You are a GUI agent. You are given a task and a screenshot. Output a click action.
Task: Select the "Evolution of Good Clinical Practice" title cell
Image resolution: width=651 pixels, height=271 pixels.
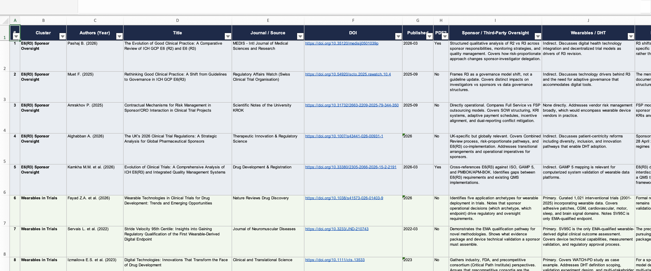point(178,56)
